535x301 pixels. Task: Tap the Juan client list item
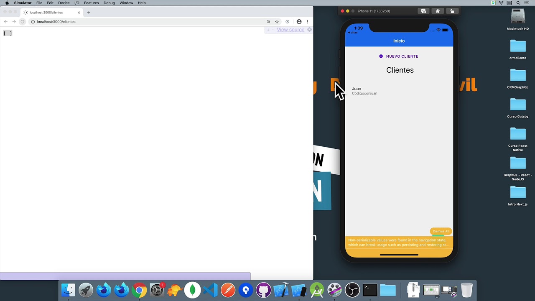(x=399, y=91)
